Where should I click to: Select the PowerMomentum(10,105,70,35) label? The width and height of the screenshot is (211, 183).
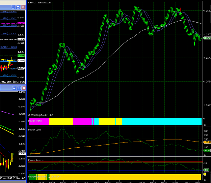(x=44, y=177)
